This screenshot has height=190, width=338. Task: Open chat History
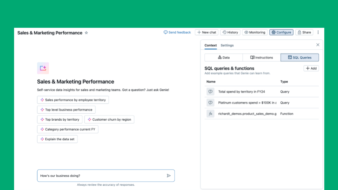(x=230, y=32)
